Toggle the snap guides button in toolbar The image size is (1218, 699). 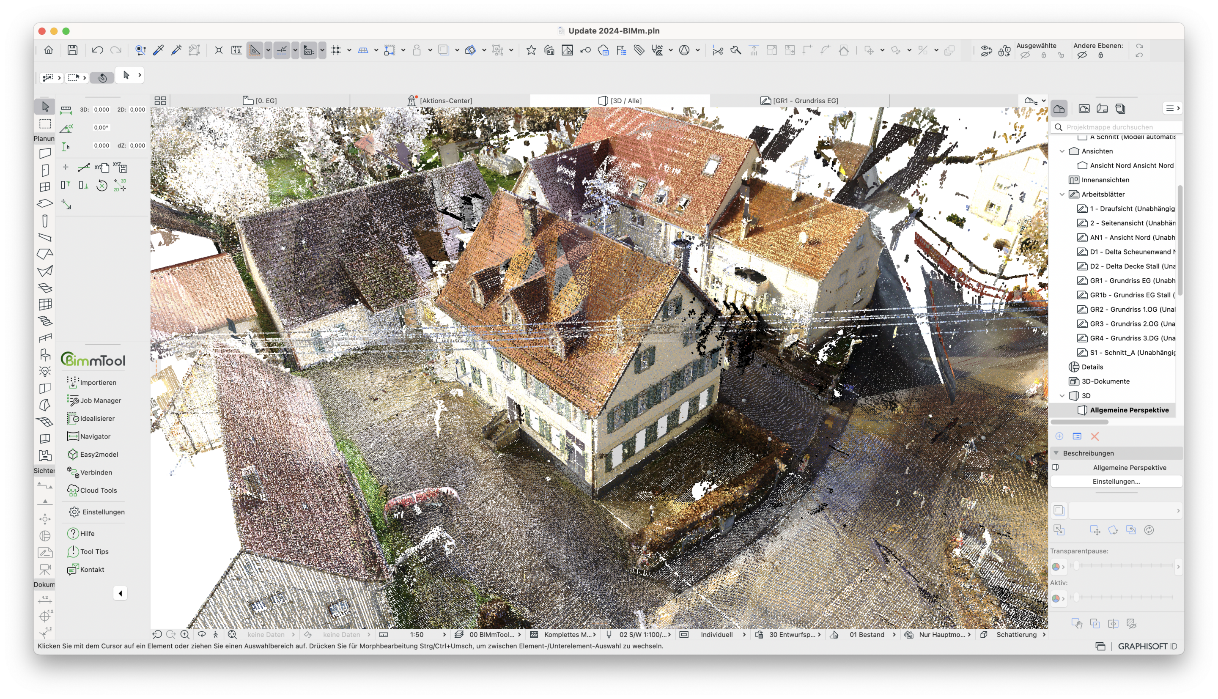[282, 50]
